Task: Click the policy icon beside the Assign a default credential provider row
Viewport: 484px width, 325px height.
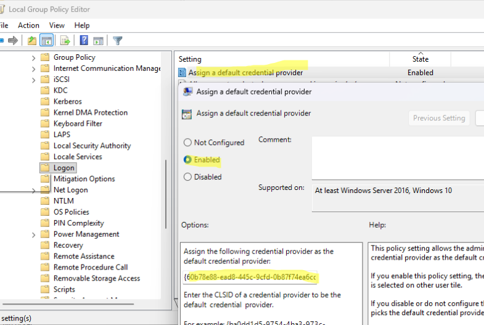Action: 182,73
